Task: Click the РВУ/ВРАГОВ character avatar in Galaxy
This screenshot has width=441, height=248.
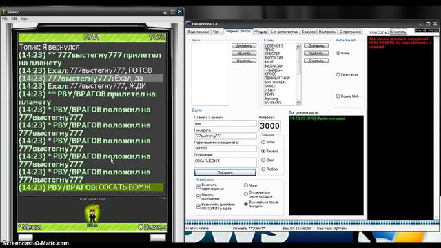Action: (92, 214)
